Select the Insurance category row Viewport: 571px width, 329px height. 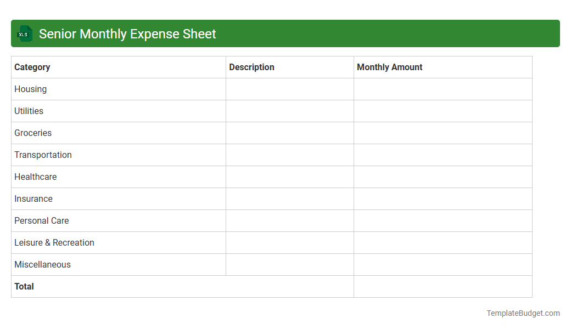click(33, 198)
